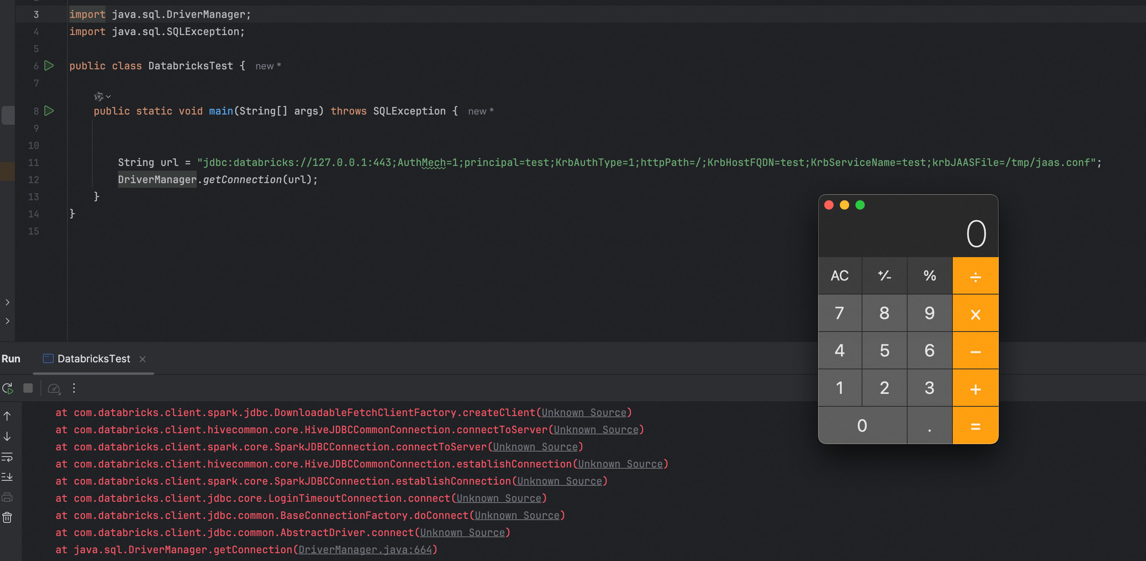Click the percent key in Calculator
The image size is (1146, 561).
[x=929, y=275]
